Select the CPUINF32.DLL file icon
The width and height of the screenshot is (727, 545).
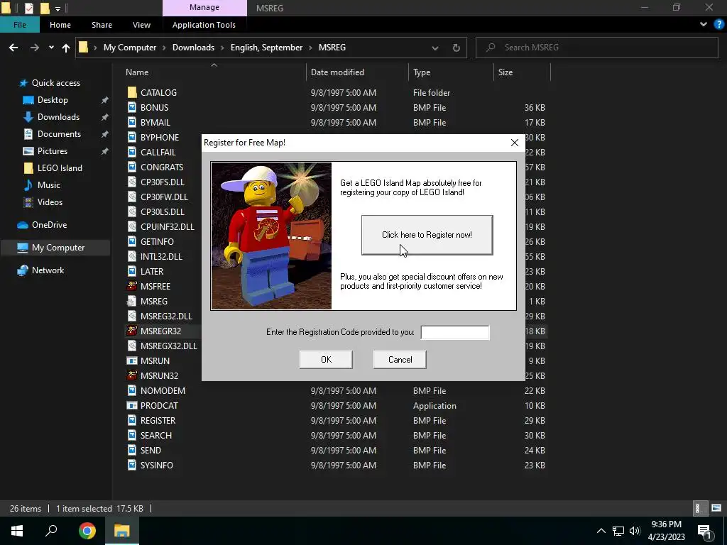pyautogui.click(x=132, y=226)
